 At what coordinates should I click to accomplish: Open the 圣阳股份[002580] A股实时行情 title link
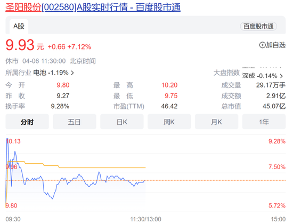pos(93,7)
